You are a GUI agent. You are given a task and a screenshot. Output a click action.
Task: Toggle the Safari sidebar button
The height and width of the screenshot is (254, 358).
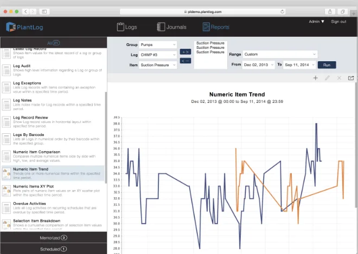click(x=44, y=11)
